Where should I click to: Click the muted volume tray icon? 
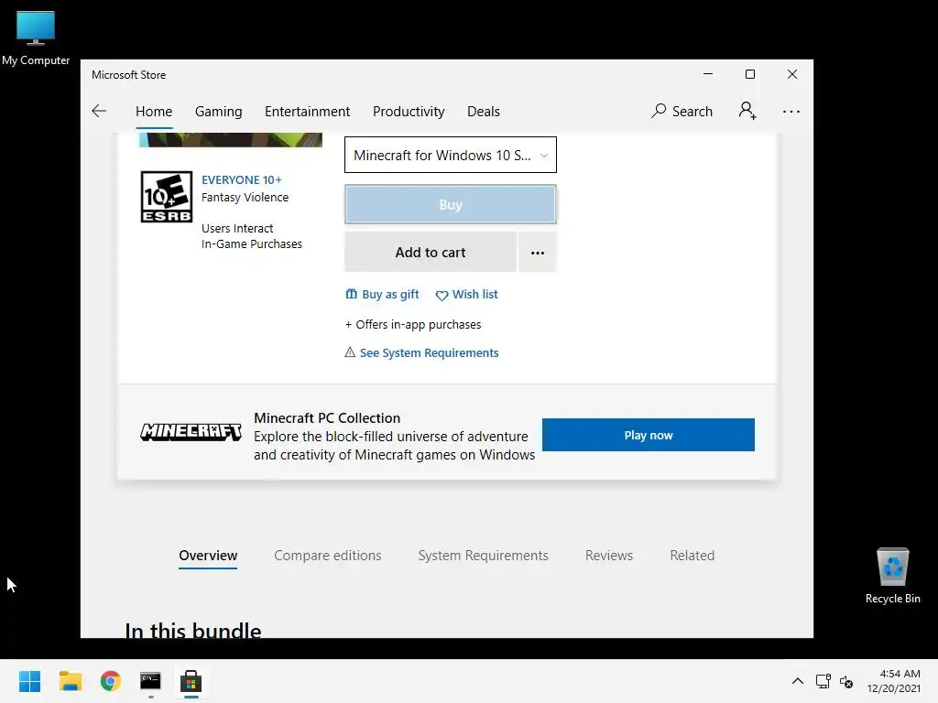[x=846, y=681]
